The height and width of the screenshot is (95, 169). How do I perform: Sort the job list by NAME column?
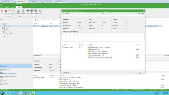(x=35, y=24)
